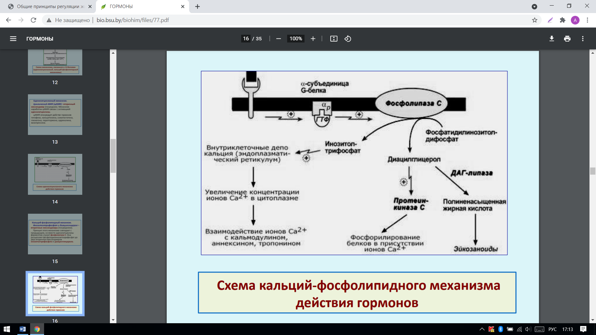Open Word from the taskbar
This screenshot has height=335, width=596.
[22, 329]
